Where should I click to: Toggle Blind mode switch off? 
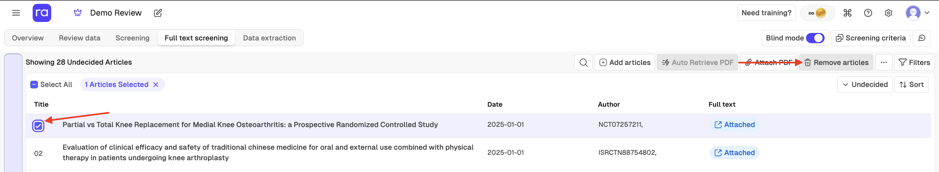(815, 38)
